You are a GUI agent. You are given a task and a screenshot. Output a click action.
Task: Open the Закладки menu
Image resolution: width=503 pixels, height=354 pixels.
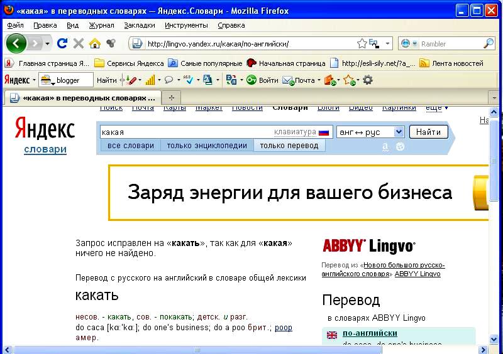point(140,25)
